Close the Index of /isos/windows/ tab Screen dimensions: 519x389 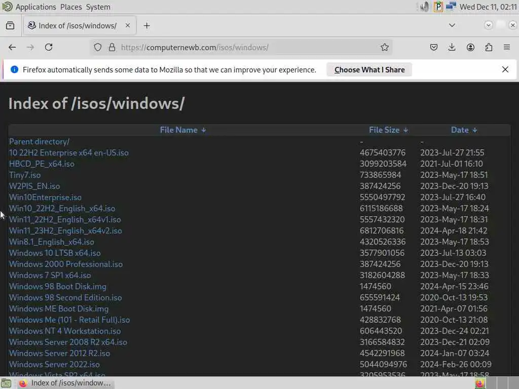click(128, 25)
